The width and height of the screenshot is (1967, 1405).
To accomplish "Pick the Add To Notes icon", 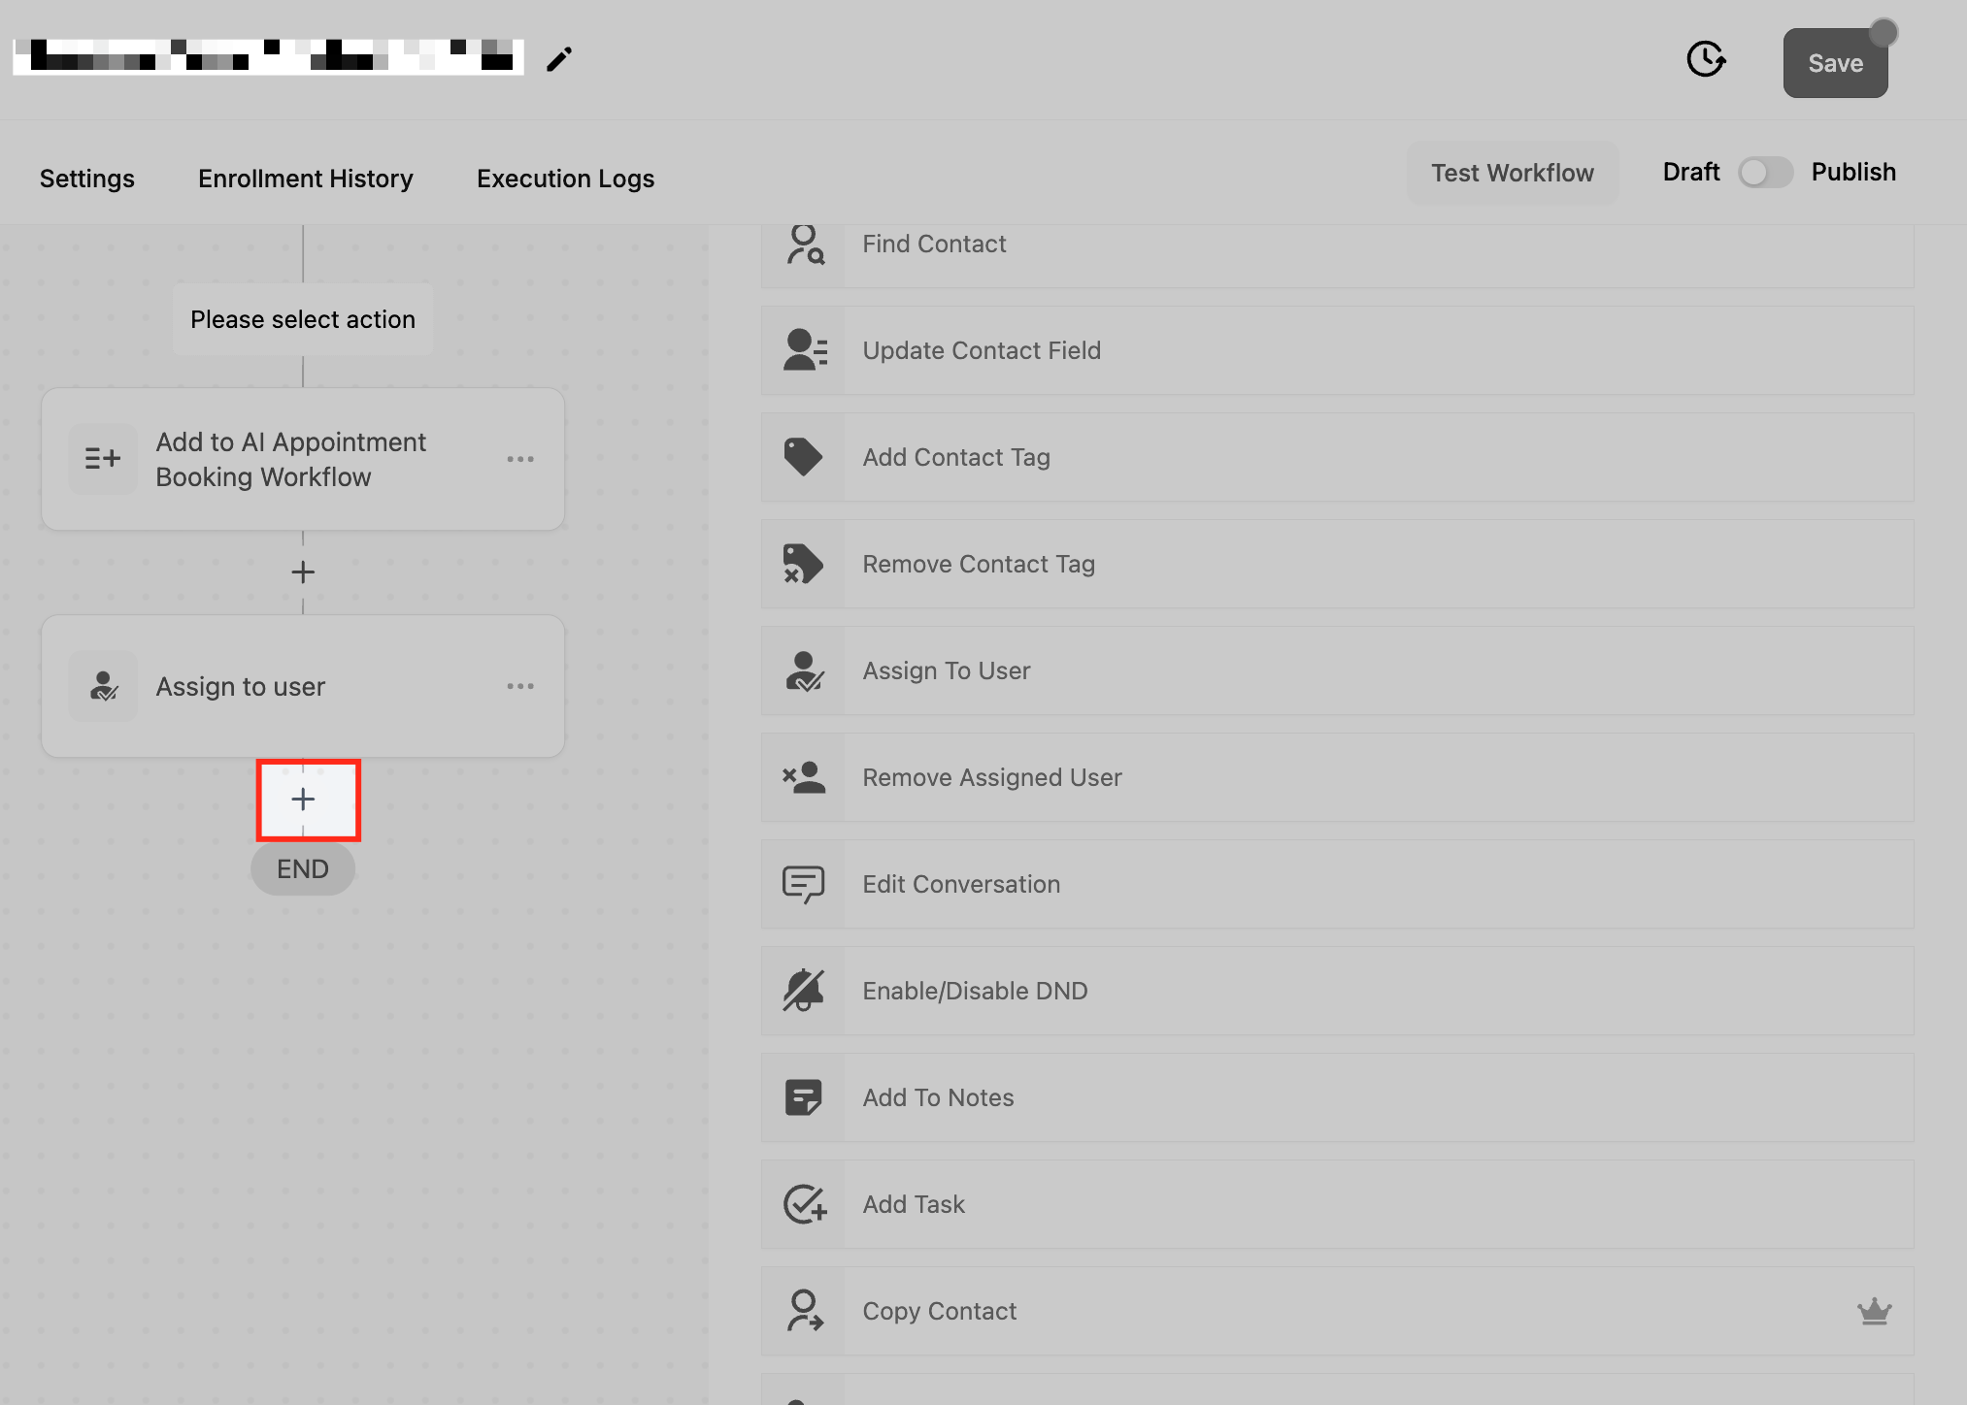I will (x=803, y=1097).
